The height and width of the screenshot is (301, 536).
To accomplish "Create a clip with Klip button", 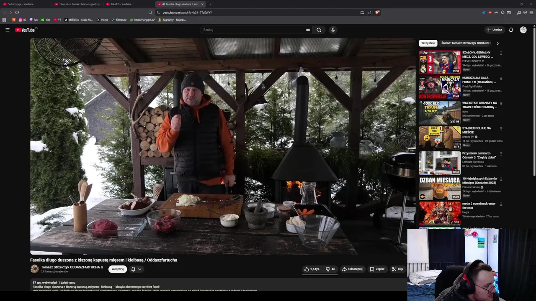I will (x=397, y=269).
